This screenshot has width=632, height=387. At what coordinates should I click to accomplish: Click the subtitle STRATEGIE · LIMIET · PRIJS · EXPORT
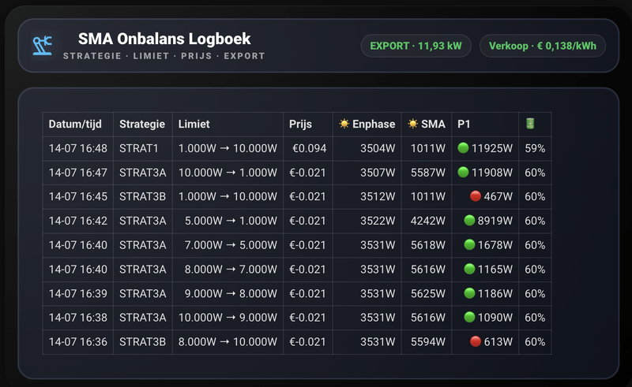[164, 56]
